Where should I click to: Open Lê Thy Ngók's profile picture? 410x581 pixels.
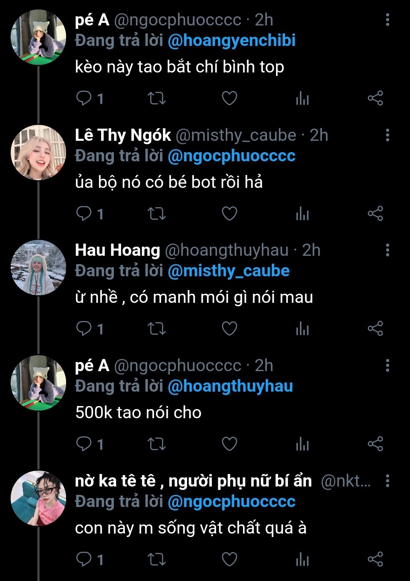(38, 153)
